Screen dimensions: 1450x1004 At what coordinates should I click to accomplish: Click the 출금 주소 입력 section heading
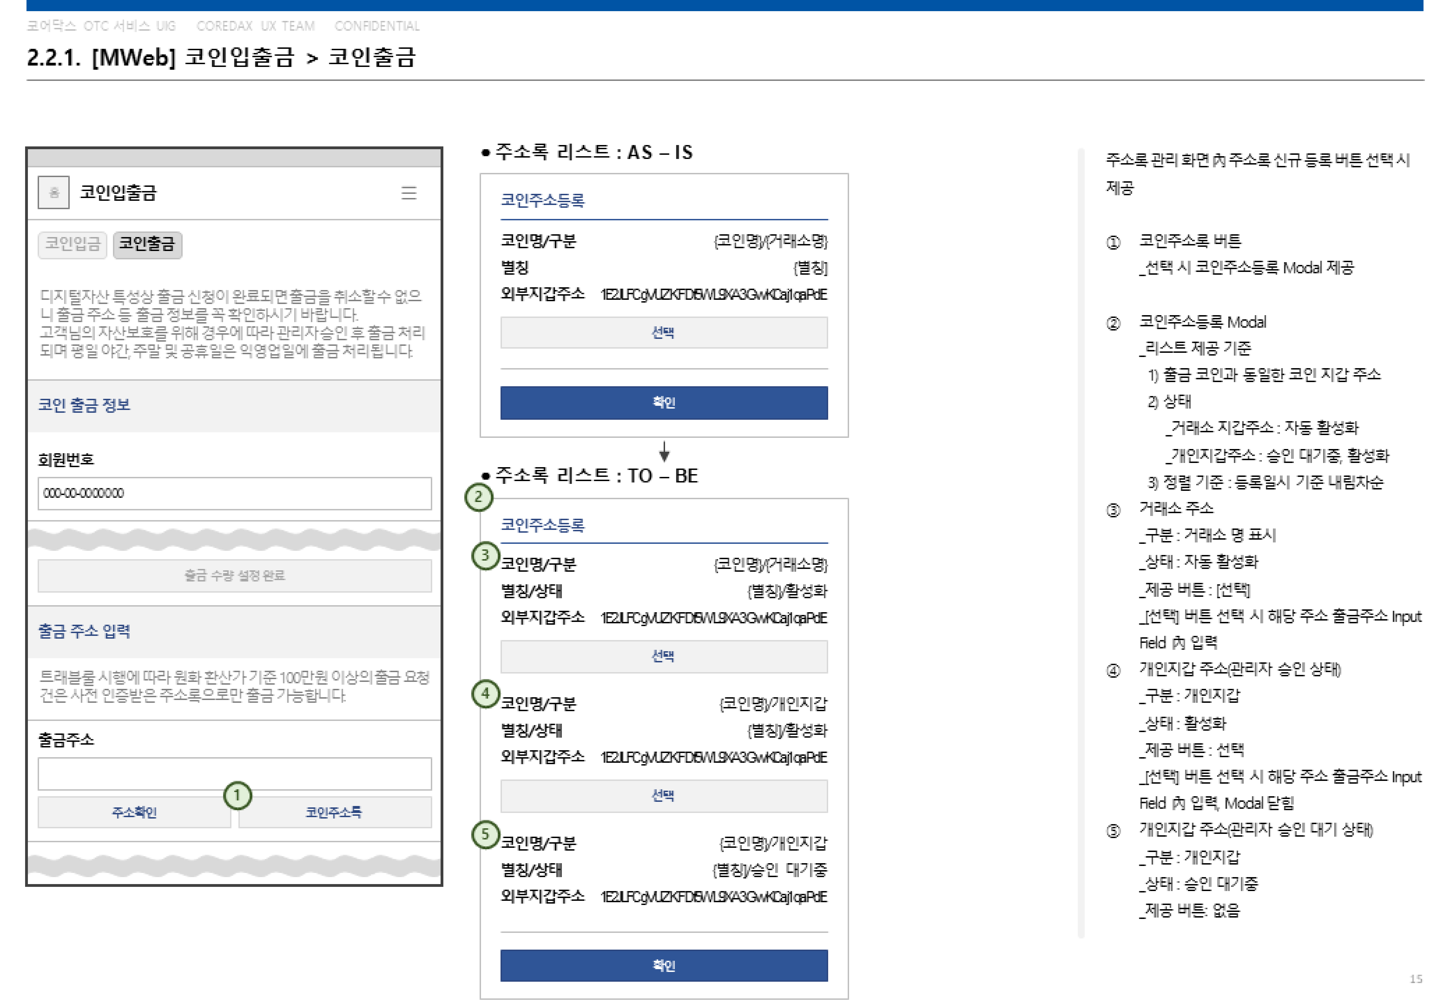[84, 631]
